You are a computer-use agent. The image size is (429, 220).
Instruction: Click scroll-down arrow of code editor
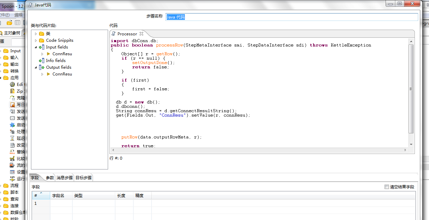pyautogui.click(x=411, y=145)
